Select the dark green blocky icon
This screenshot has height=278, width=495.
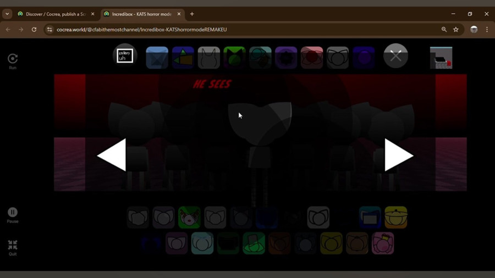coord(228,243)
